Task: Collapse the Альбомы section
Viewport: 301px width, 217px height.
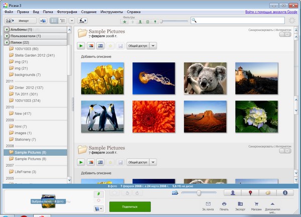Action: (x=7, y=30)
